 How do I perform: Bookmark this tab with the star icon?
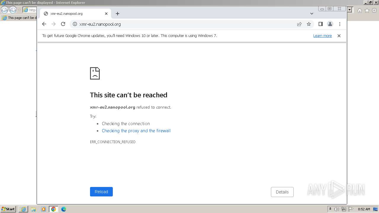[309, 24]
